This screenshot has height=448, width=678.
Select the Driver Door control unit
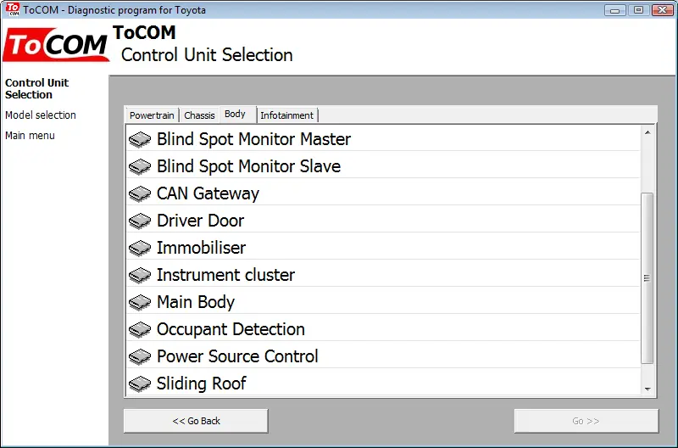pyautogui.click(x=383, y=221)
